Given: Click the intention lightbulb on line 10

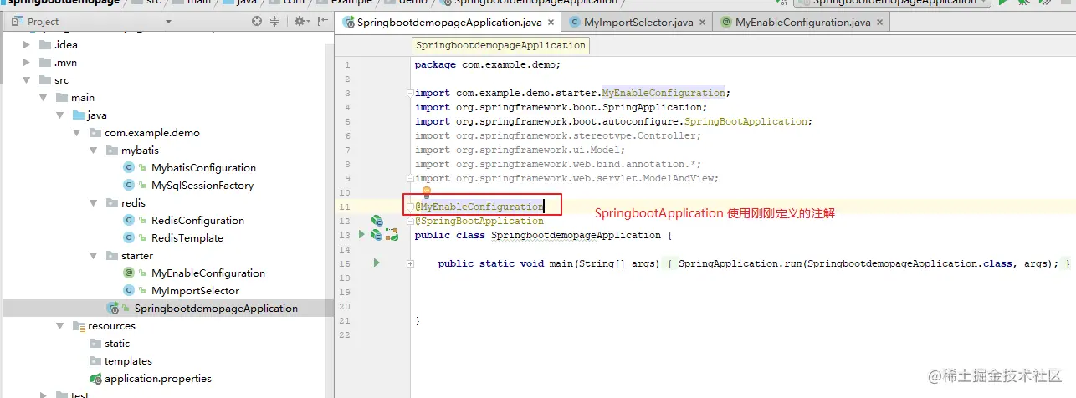Looking at the screenshot, I should pyautogui.click(x=426, y=192).
